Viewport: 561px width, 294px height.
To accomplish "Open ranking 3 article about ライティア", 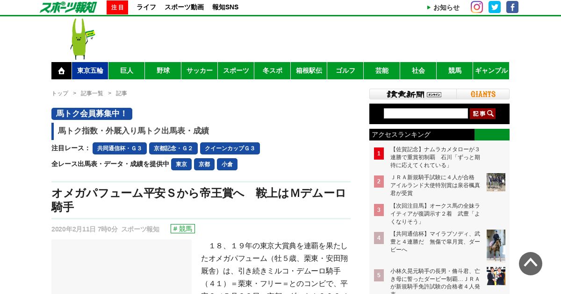I will [435, 213].
